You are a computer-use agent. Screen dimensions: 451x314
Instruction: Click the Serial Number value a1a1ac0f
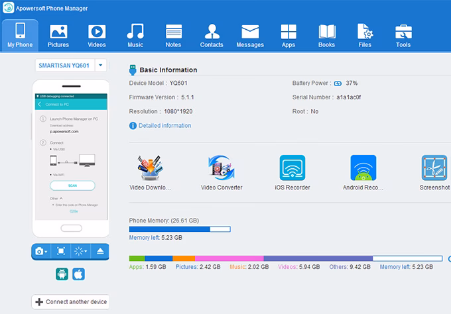(349, 97)
